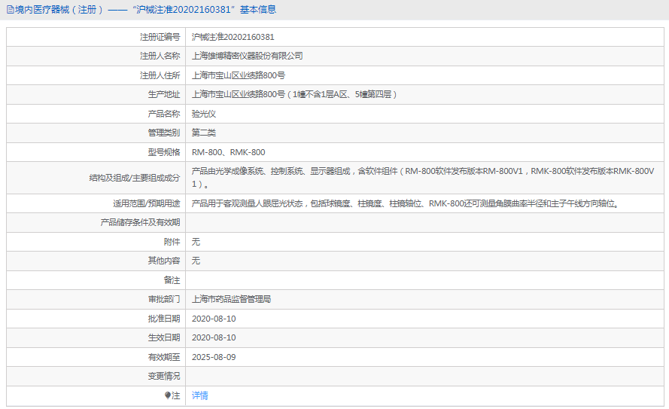Screen dimensions: 669x409
Task: Open the 详情 link in the 注 row
Action: tap(199, 395)
